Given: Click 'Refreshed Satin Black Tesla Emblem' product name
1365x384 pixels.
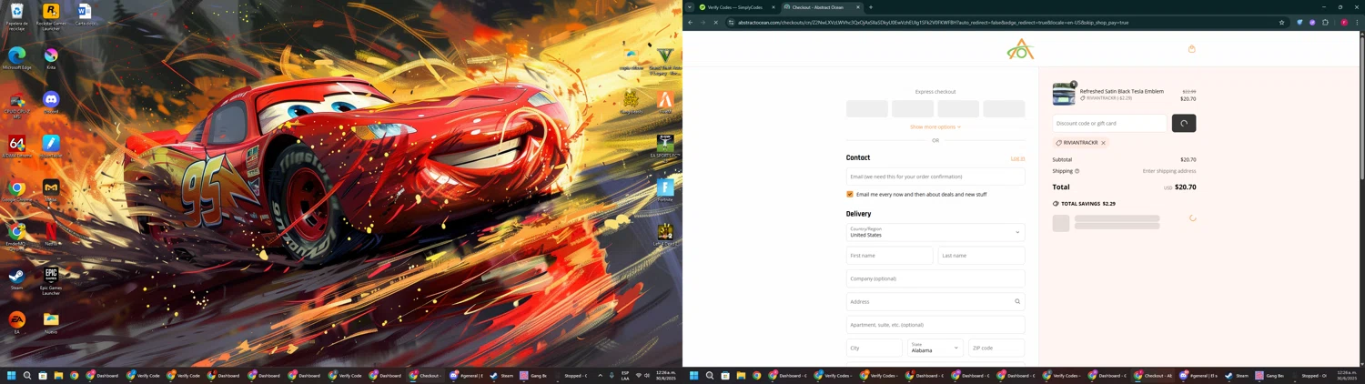Looking at the screenshot, I should point(1121,91).
